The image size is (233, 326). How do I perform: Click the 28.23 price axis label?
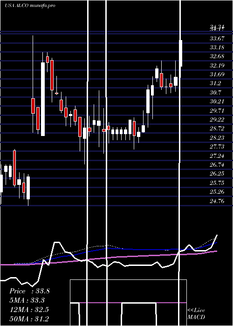click(217, 138)
